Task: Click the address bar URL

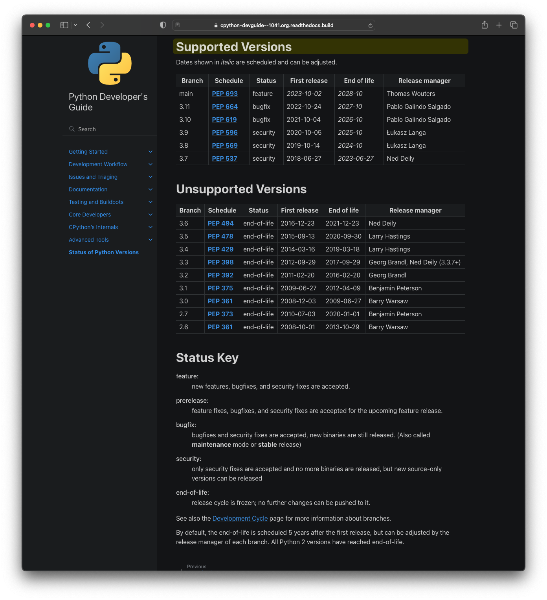Action: click(277, 25)
